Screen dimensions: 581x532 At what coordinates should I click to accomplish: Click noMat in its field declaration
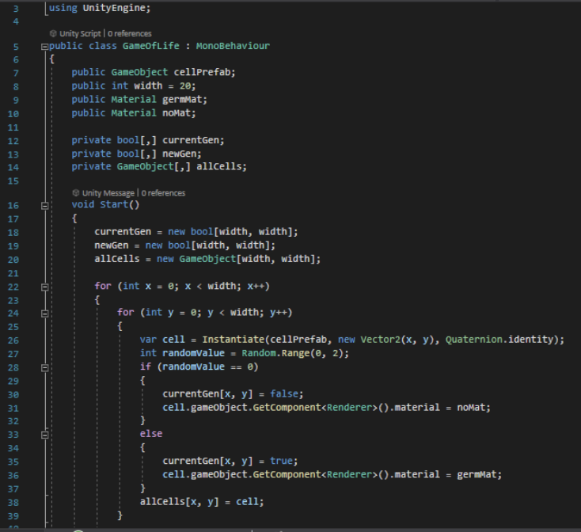(x=177, y=113)
